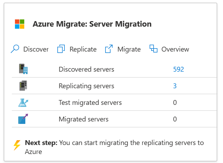Click the Discovered servers row label
Viewport: 223px width, 163px height.
click(86, 69)
